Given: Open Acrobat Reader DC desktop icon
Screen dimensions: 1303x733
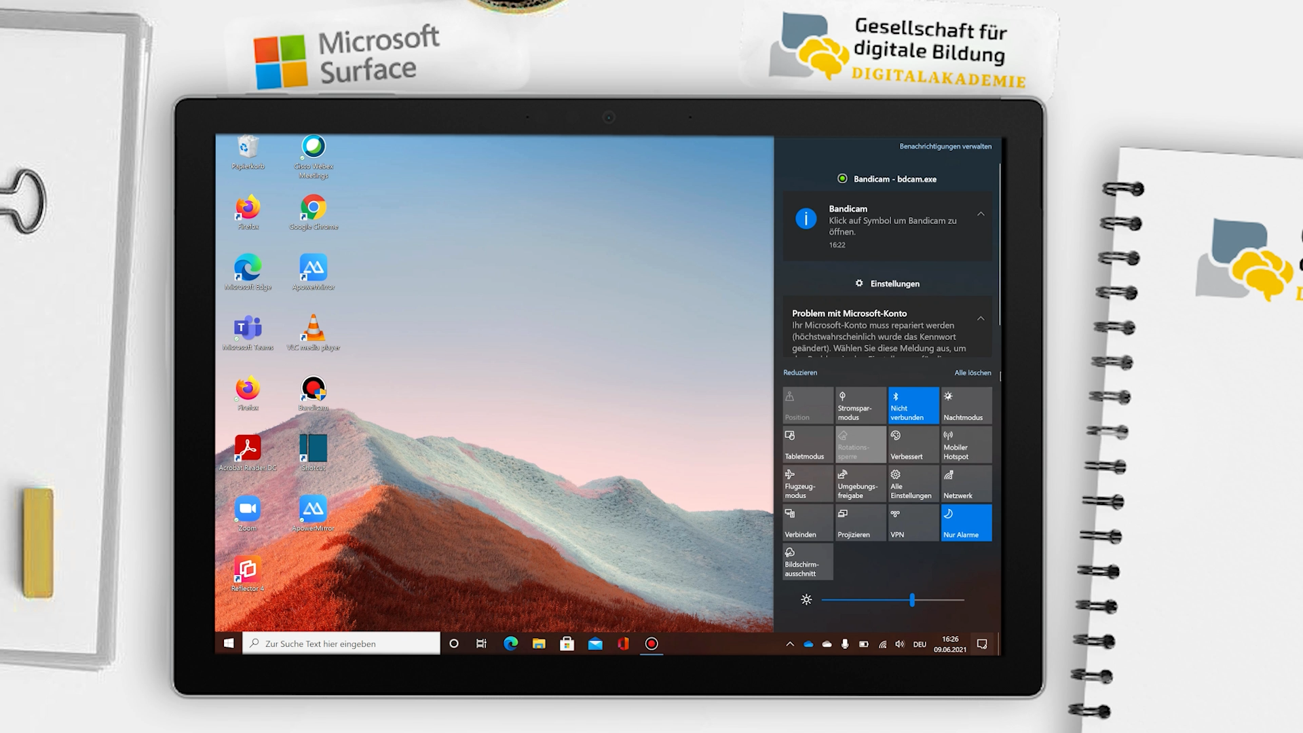Looking at the screenshot, I should point(248,453).
